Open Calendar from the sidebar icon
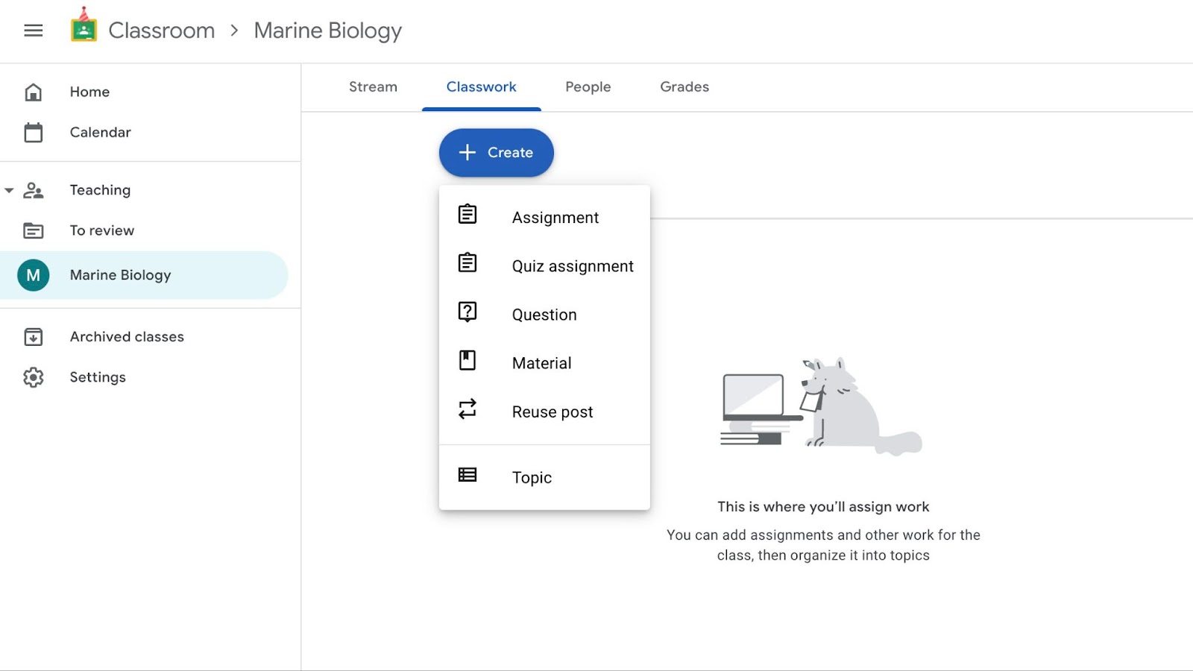The height and width of the screenshot is (671, 1193). (x=33, y=133)
